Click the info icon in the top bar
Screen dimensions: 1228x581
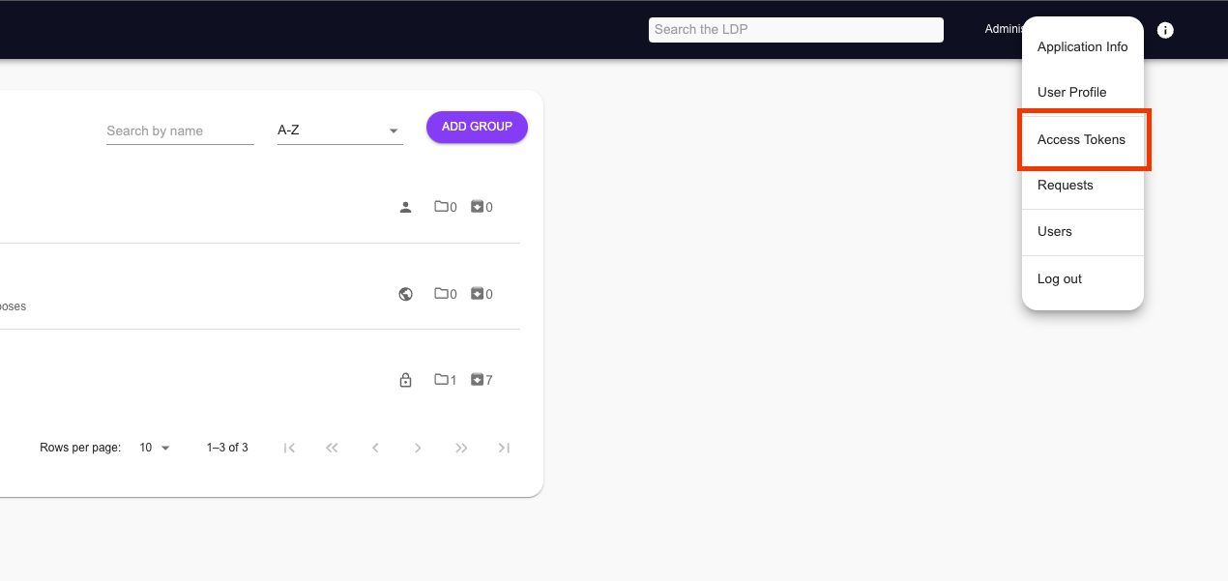click(x=1165, y=30)
